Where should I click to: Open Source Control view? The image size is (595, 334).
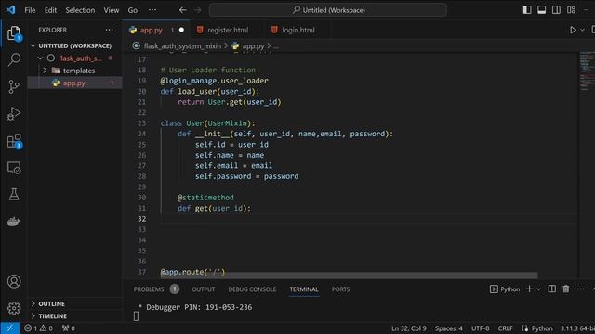point(14,86)
